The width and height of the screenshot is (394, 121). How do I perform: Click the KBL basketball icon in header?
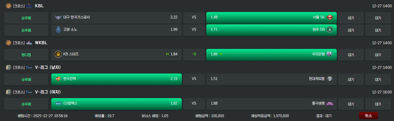[x=8, y=6]
